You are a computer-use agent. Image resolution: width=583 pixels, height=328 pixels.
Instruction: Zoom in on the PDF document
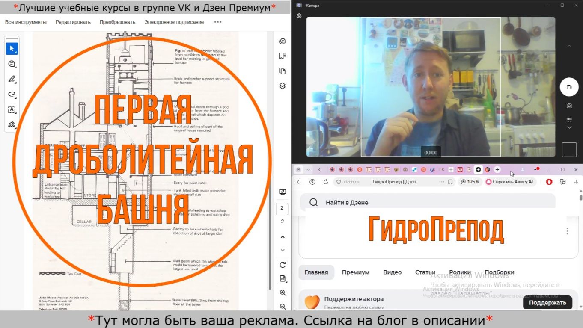[283, 293]
